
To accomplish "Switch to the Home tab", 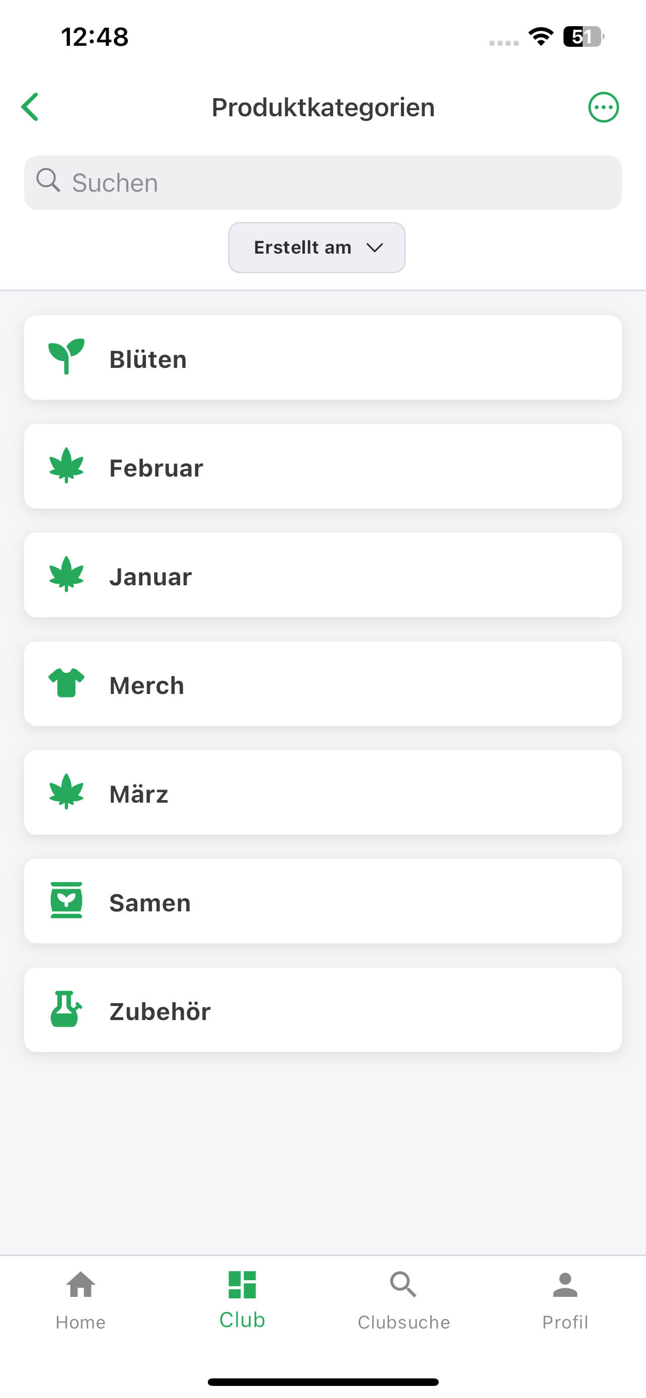I will [x=81, y=1300].
